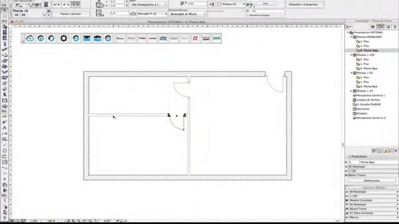Viewport: 399px width, 224px height.
Task: Click next selected element arrow under Puerta
Action: [x=24, y=15]
